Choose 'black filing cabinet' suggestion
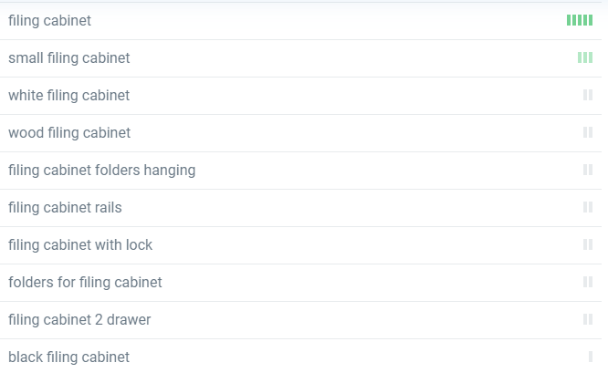The image size is (608, 373). click(69, 357)
